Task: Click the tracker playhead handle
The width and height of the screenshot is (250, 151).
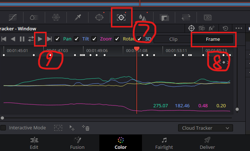Action: point(137,49)
